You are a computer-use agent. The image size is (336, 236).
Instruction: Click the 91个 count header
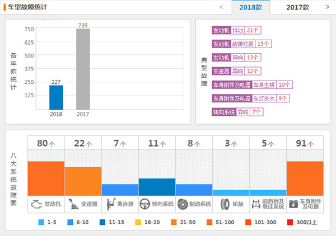305,143
